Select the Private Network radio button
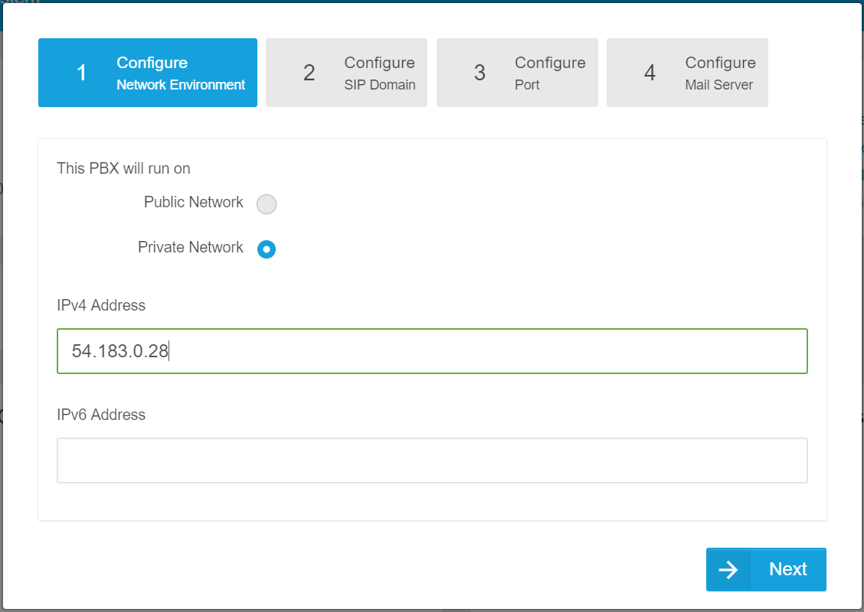This screenshot has height=612, width=864. point(266,249)
